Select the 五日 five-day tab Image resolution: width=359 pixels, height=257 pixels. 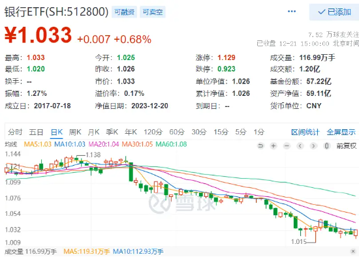(36, 132)
